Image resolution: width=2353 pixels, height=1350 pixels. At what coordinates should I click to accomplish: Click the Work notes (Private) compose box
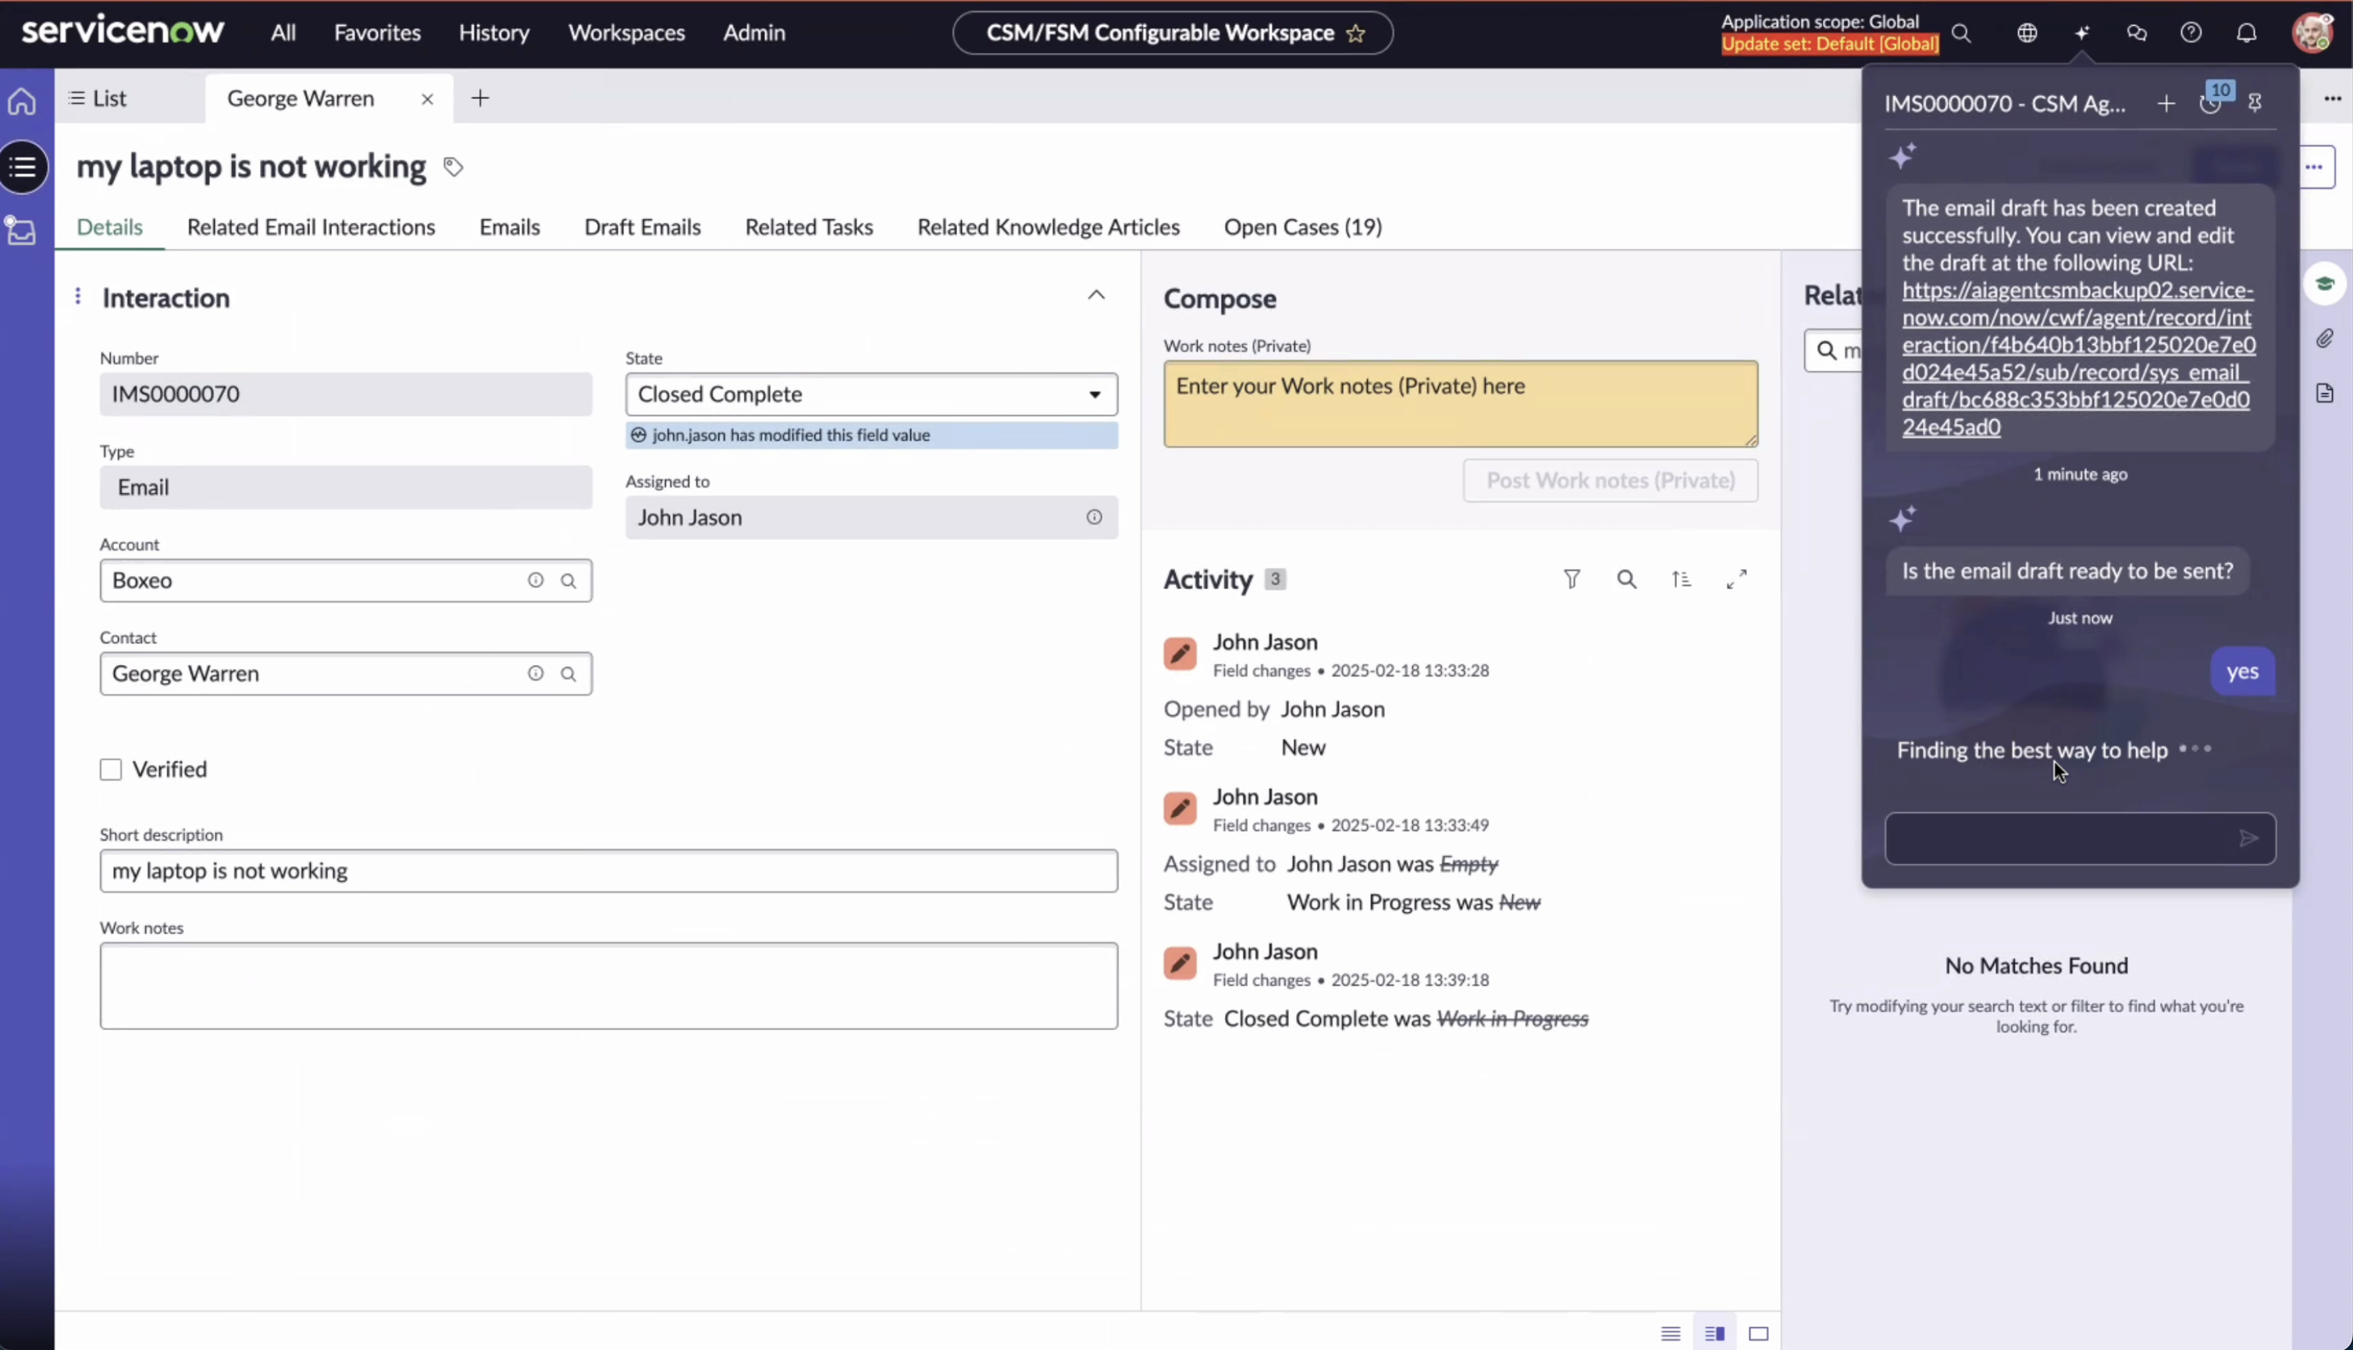pos(1461,403)
